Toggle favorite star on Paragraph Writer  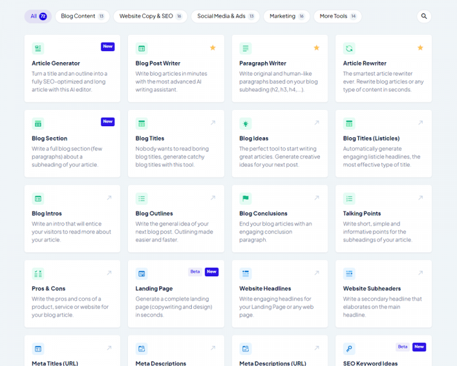click(x=316, y=48)
